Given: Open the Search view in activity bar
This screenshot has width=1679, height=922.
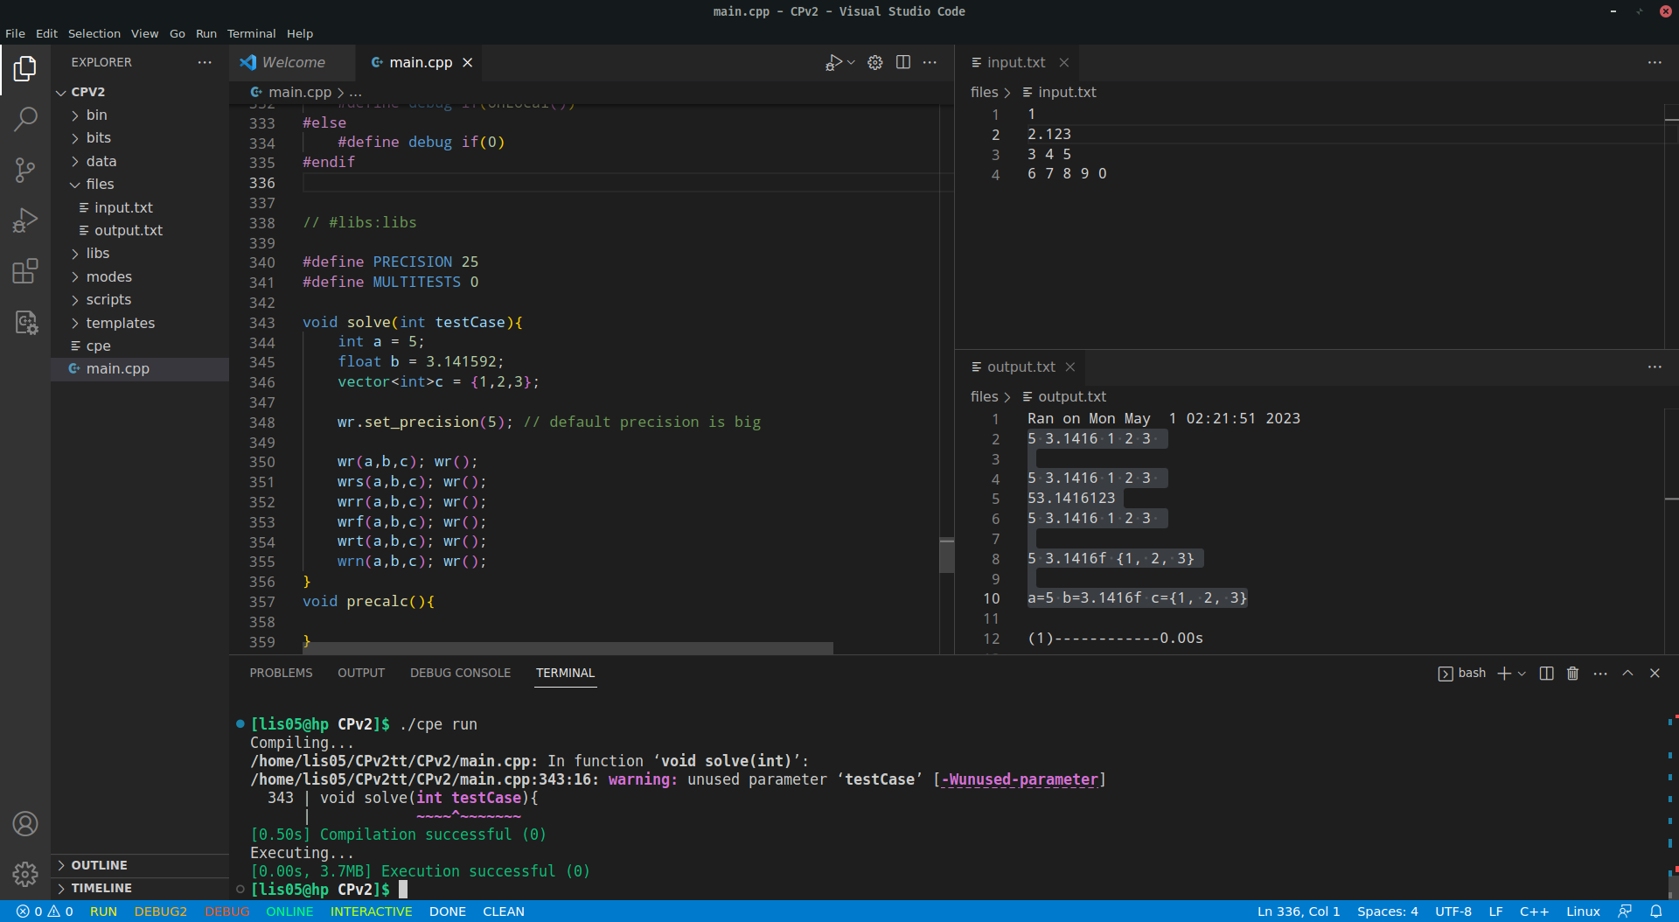Looking at the screenshot, I should tap(25, 119).
